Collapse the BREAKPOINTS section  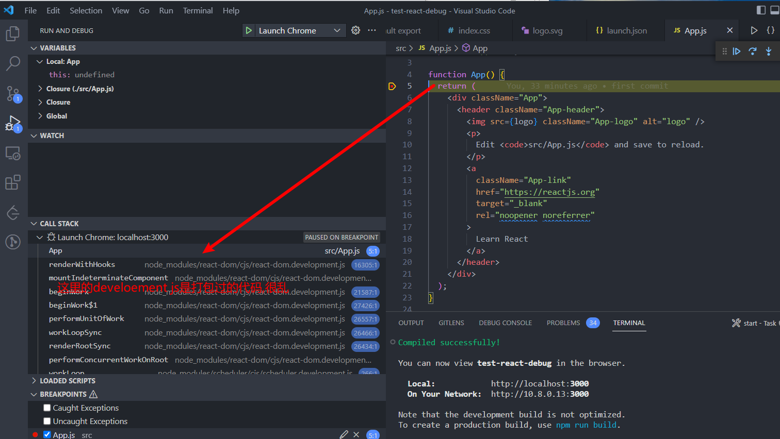click(x=207, y=394)
